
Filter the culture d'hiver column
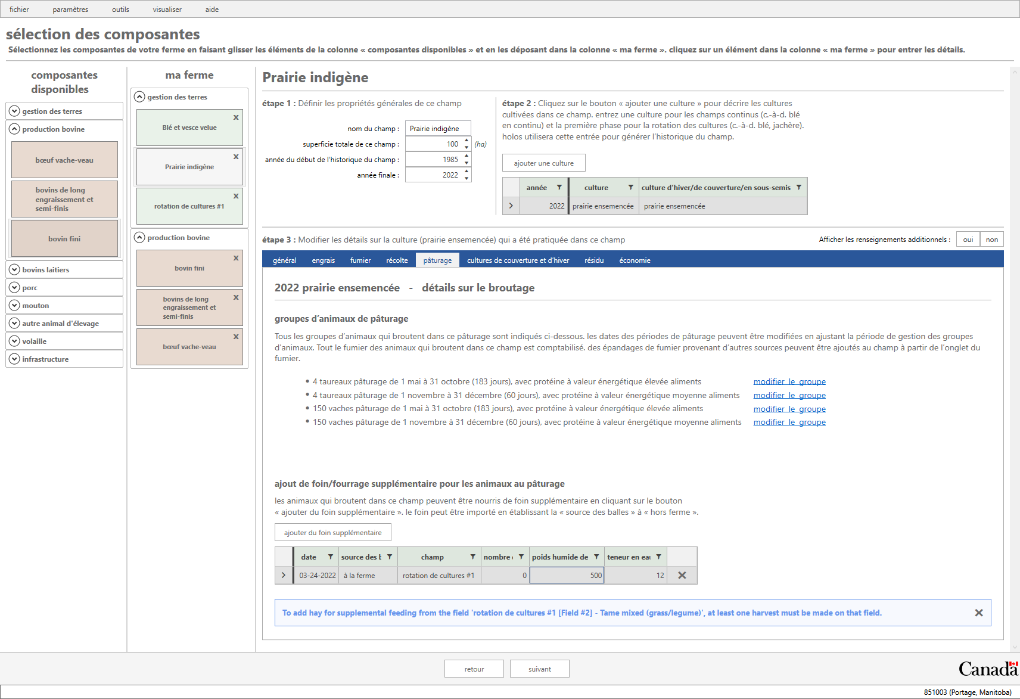798,187
